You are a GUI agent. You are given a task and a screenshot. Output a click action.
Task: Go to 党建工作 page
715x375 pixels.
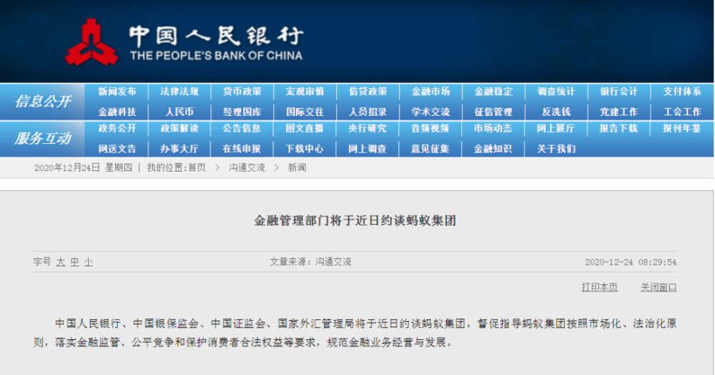point(618,112)
